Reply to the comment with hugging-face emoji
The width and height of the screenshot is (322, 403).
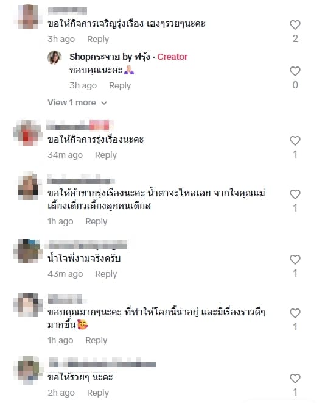96,340
